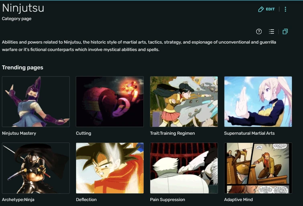Click the Adaptive Mind comic thumbnail
This screenshot has height=206, width=303.
pos(258,168)
